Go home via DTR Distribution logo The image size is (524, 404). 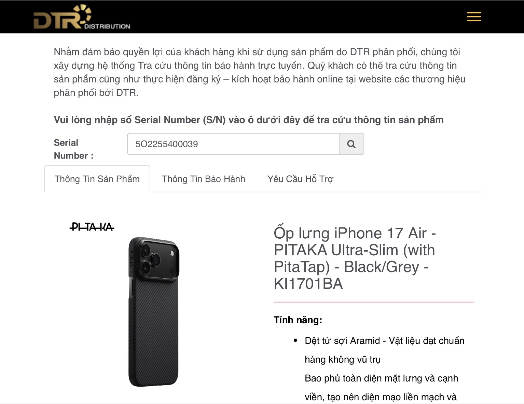pos(81,17)
